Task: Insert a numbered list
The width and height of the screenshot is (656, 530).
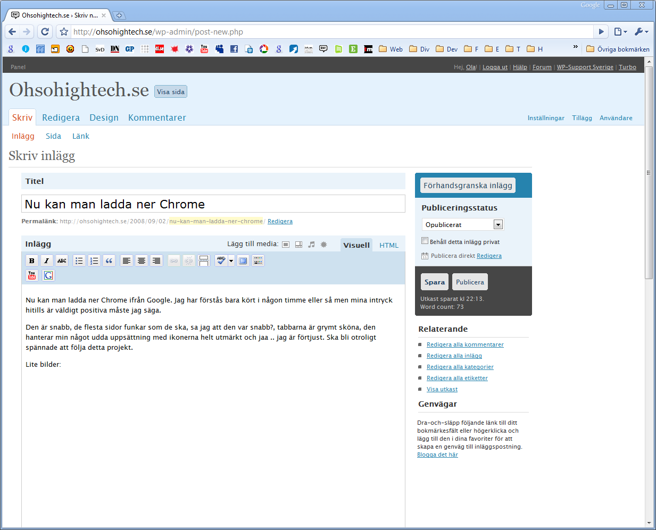Action: 94,260
